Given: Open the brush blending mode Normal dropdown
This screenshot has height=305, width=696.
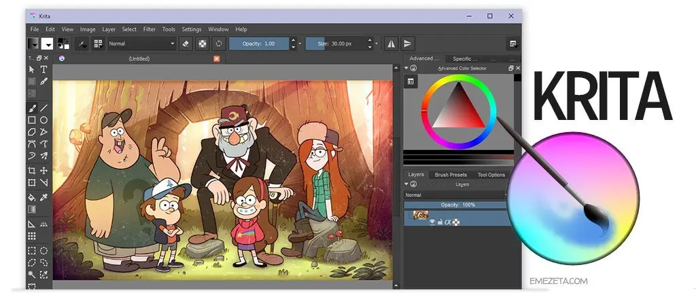Looking at the screenshot, I should (141, 43).
